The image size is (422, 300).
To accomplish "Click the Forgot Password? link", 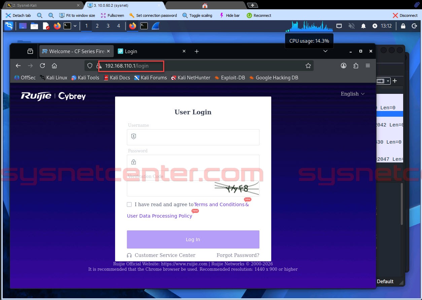I will (x=238, y=255).
